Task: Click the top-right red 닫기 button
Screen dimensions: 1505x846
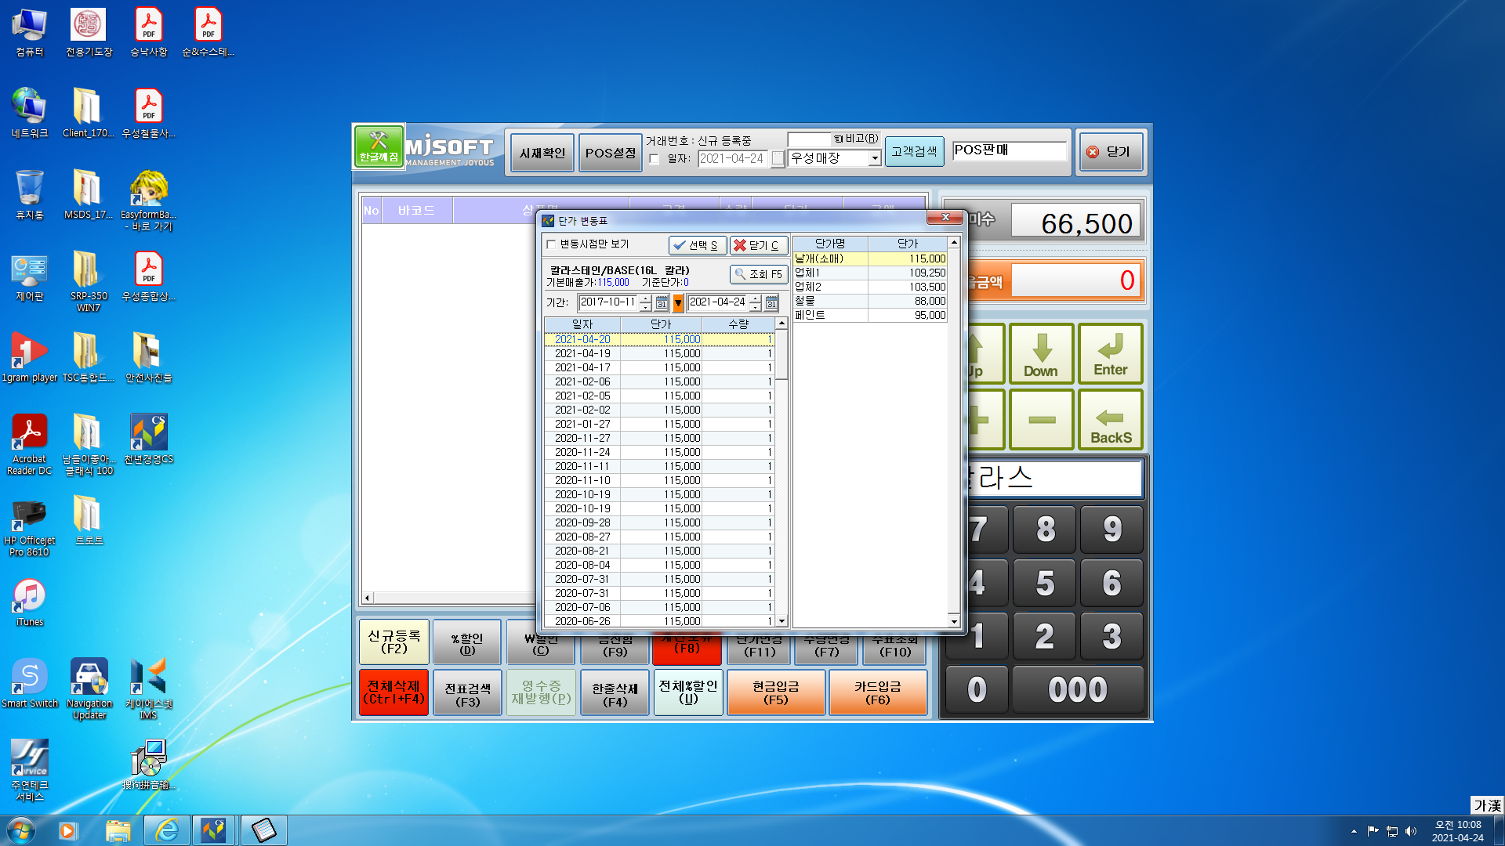Action: click(1111, 152)
